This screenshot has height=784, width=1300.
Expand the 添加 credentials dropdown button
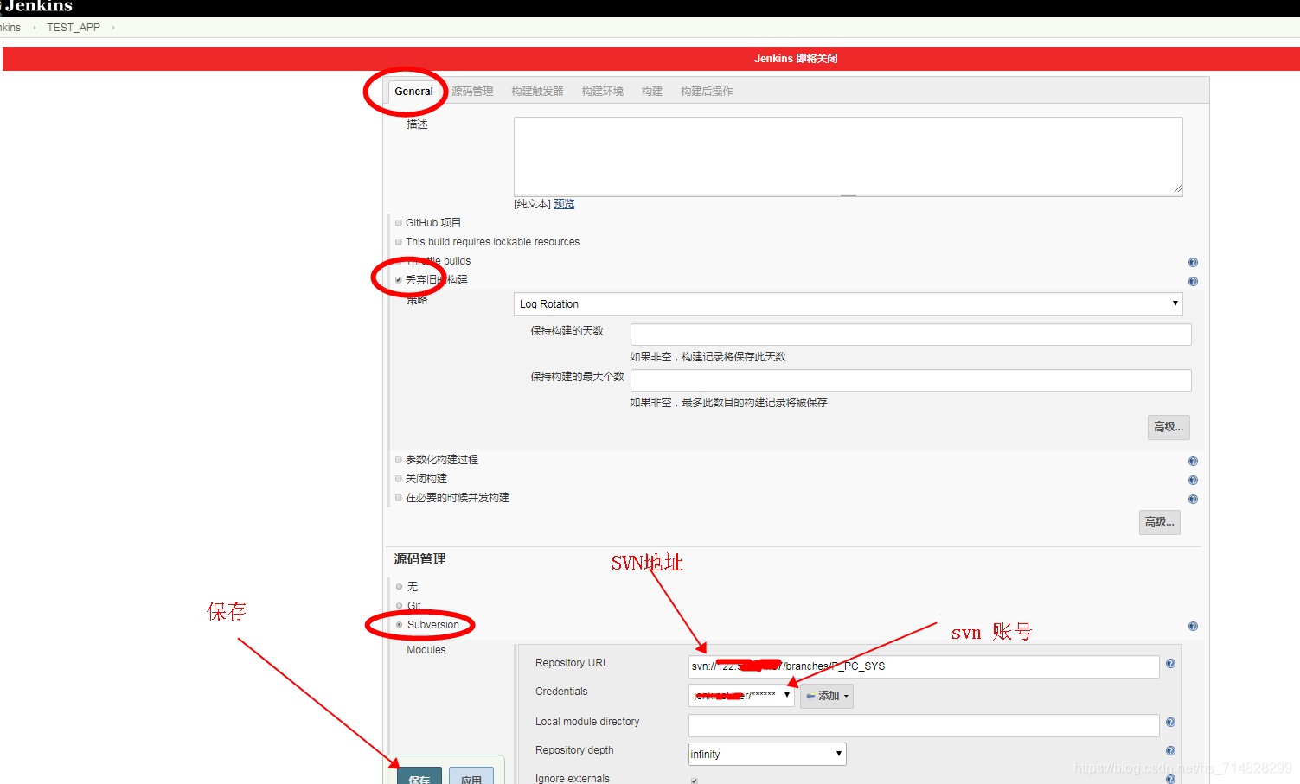click(826, 696)
